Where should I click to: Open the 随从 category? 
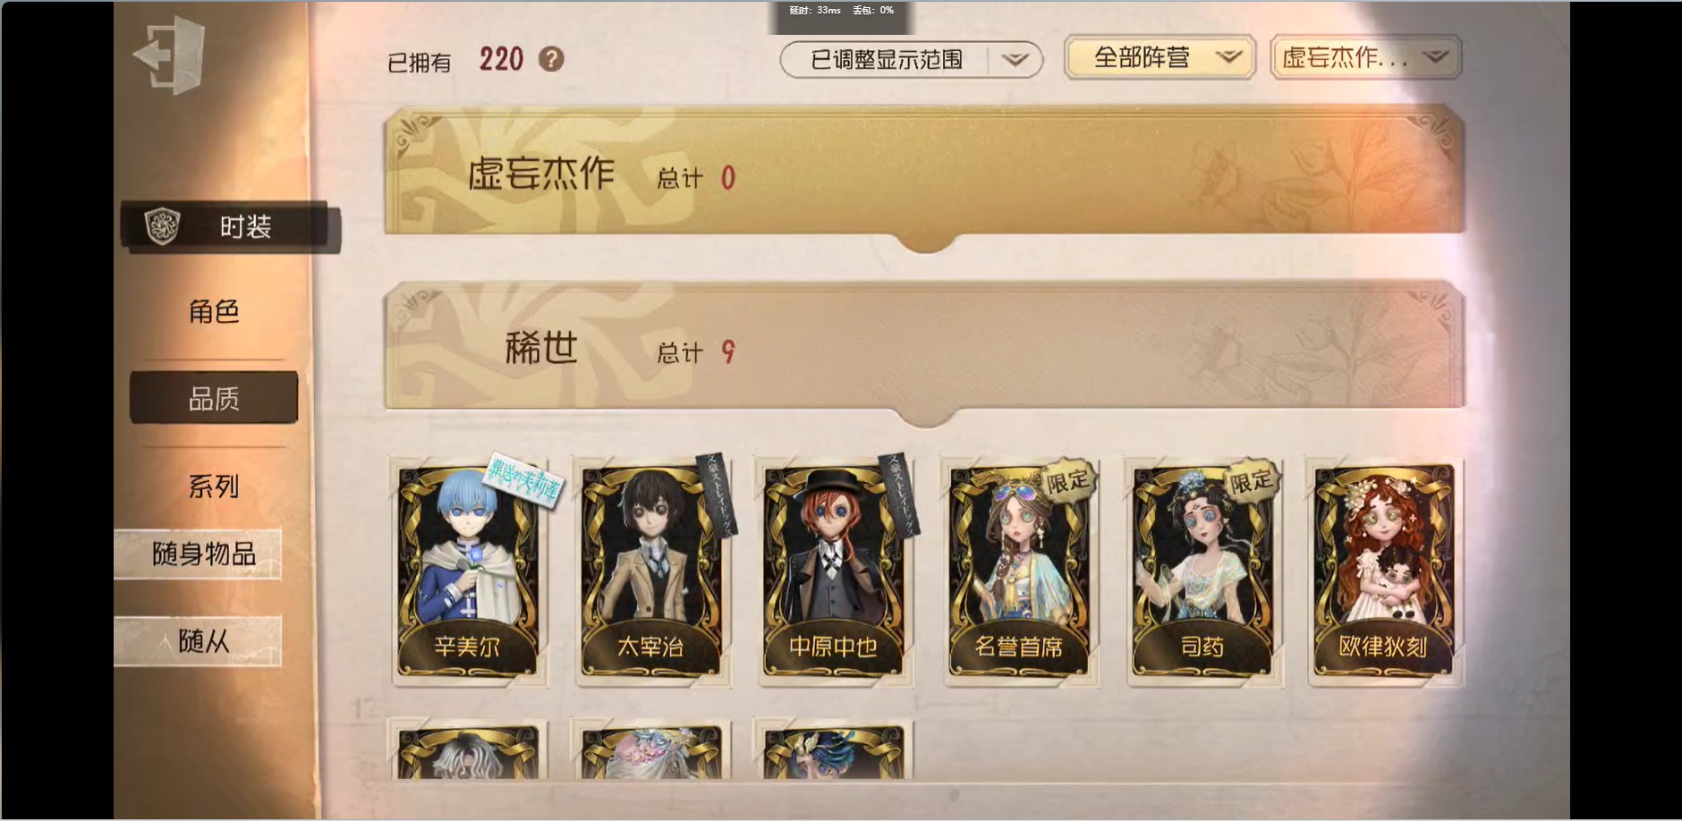(x=199, y=640)
